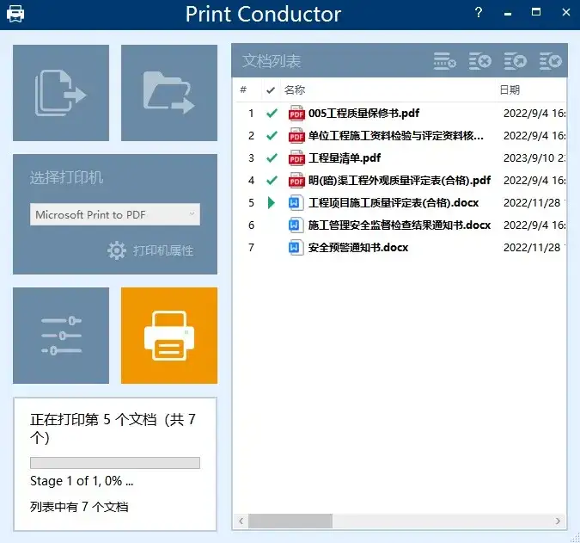Screen dimensions: 580x543
Task: Click PDF icon of 明(暗)渠工程外观质量评定表
Action: 296,181
